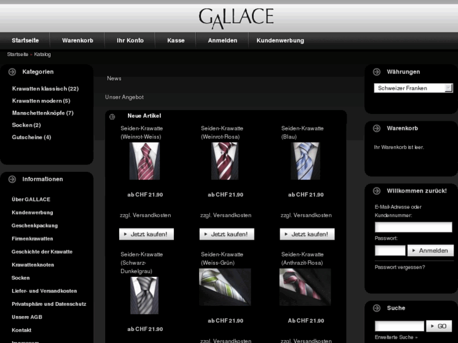Click Jetzt kaufen! for Weinrot-Weiss tie
This screenshot has width=458, height=343.
(146, 234)
